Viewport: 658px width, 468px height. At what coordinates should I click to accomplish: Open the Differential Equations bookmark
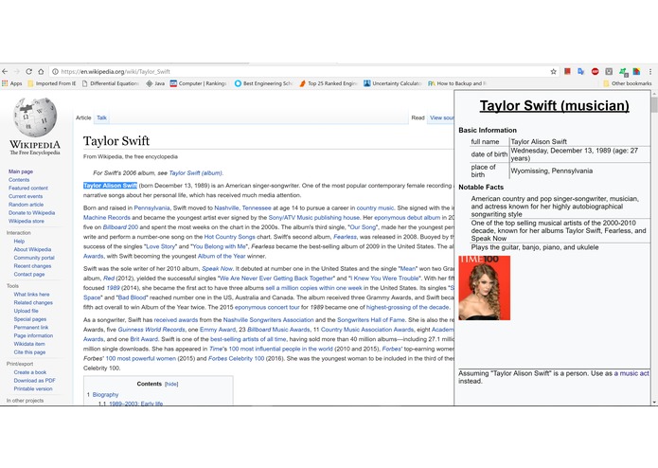(111, 83)
